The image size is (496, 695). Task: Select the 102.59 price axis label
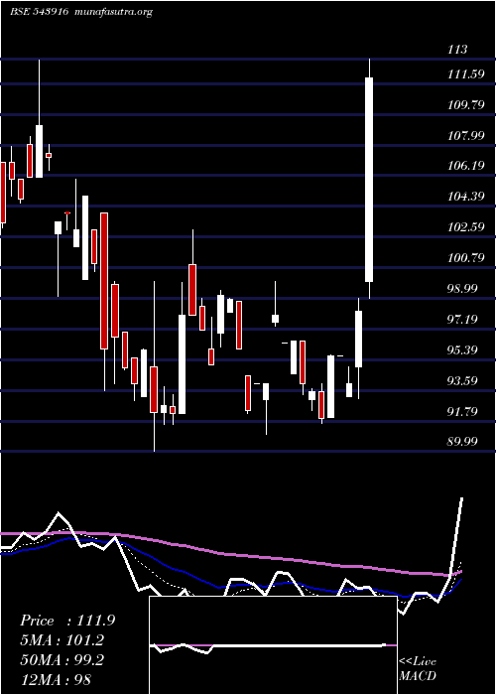(x=466, y=227)
